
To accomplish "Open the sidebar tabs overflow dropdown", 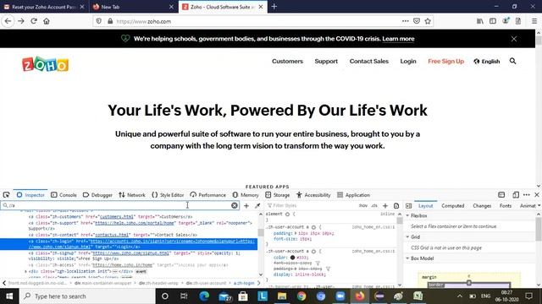I will [539, 206].
